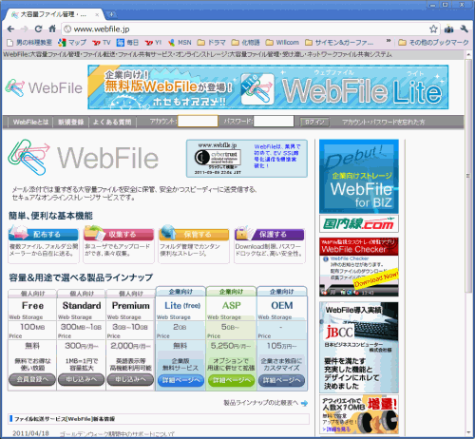This screenshot has height=439, width=475.
Task: Select the Lite (free) plan heading
Action: 182,306
